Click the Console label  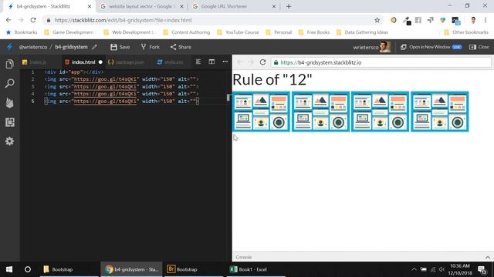click(x=244, y=257)
